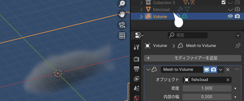Show fishcloud in viewport via eye icon
Image resolution: width=244 pixels, height=101 pixels.
[x=230, y=9]
